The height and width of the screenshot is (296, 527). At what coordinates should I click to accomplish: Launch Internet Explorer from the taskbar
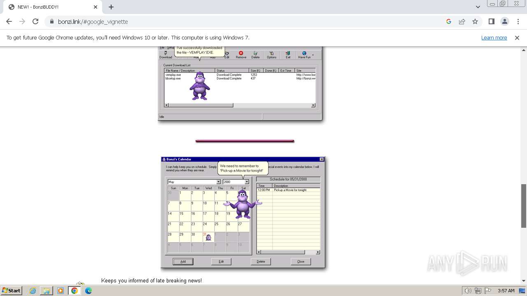coord(33,291)
